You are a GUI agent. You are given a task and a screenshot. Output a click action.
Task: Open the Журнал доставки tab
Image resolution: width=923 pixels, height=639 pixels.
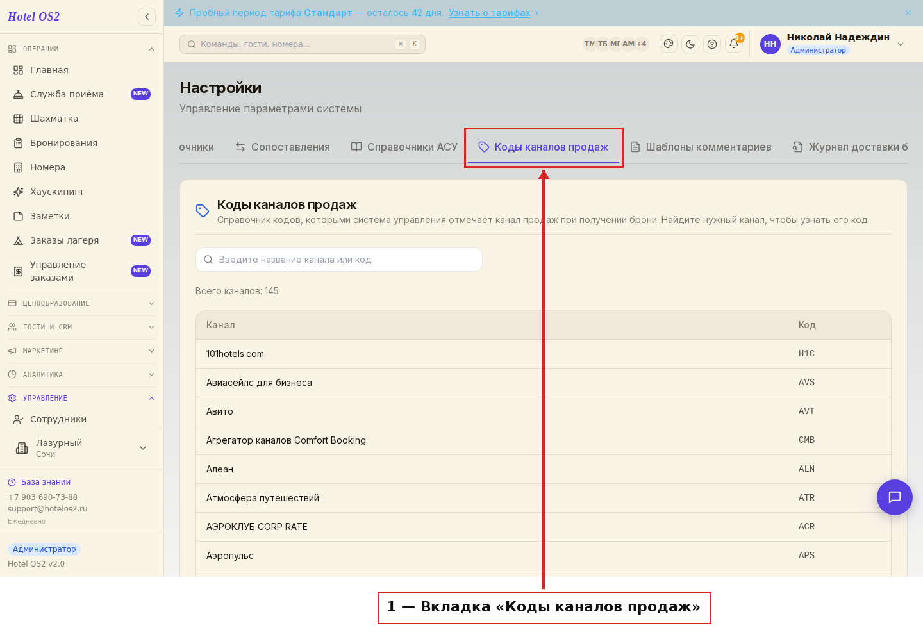coord(850,147)
